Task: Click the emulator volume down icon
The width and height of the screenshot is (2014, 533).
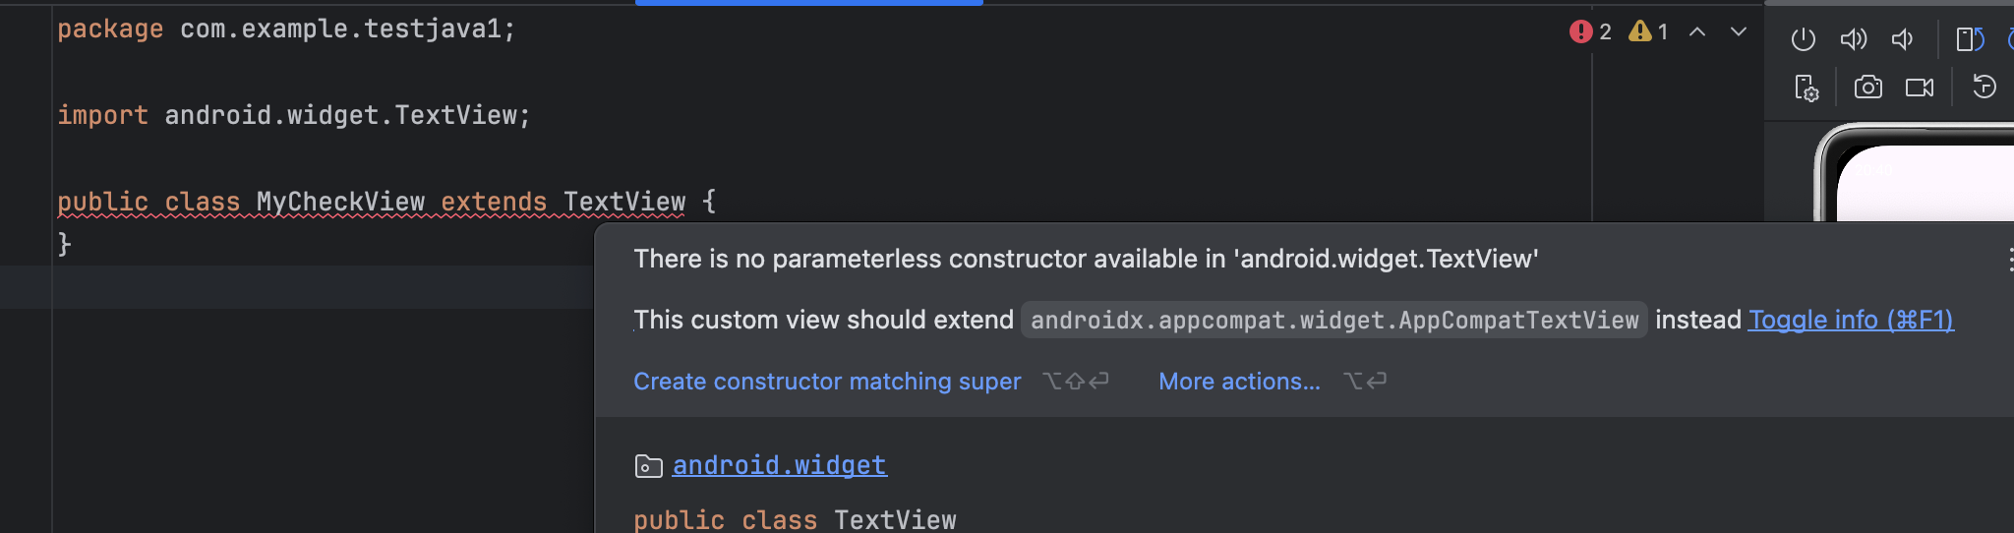Action: coord(1903,39)
